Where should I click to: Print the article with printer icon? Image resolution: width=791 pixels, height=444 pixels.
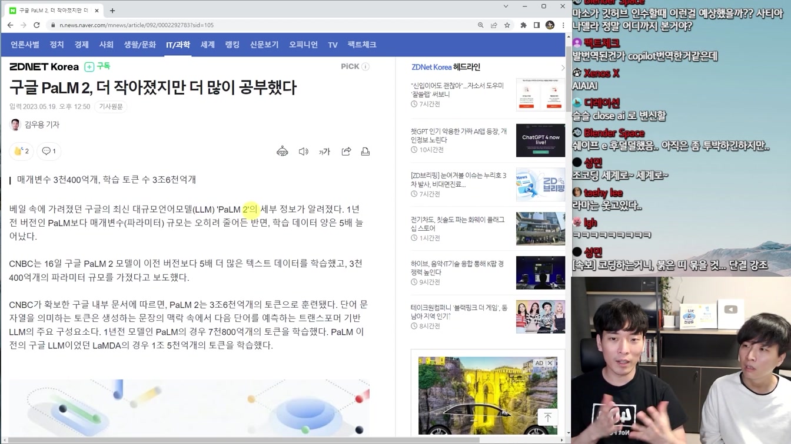point(365,152)
